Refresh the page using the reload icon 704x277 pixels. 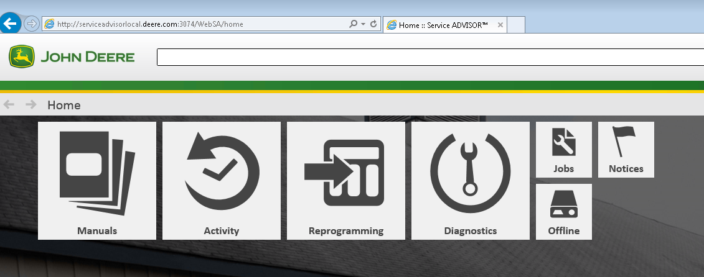point(373,24)
